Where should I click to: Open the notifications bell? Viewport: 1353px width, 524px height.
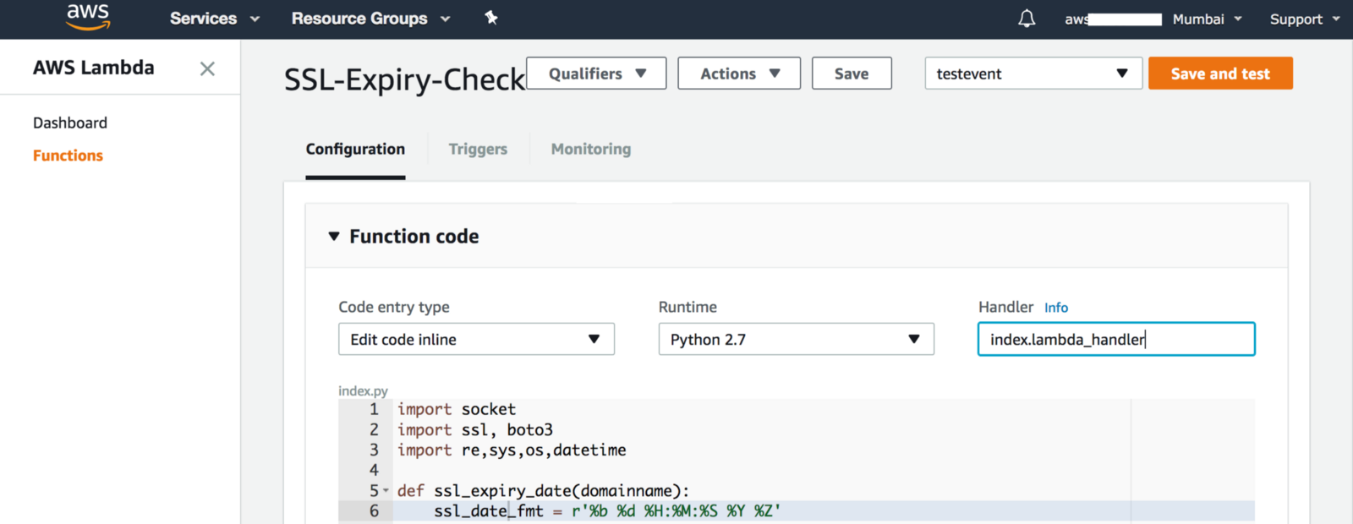(x=1027, y=19)
